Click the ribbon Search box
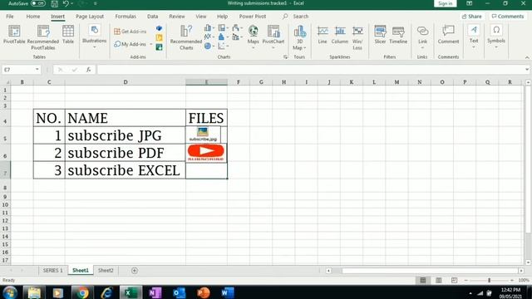Screen dimensions: 532x299 [301, 17]
